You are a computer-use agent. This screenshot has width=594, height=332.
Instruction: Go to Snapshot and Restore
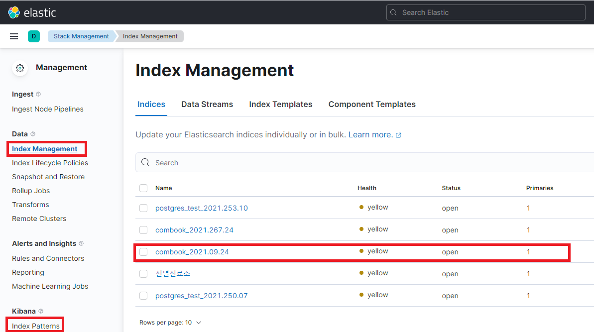(x=48, y=177)
